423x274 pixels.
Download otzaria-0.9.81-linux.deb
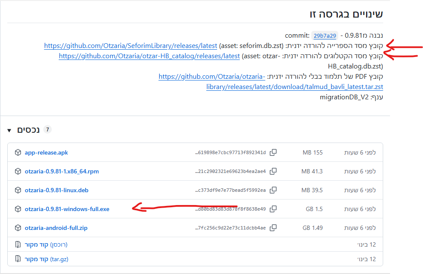click(57, 191)
